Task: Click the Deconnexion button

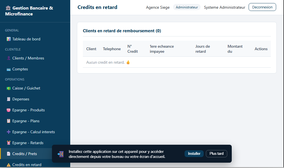Action: point(262,7)
